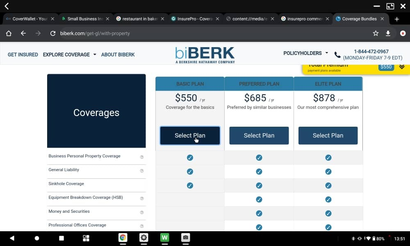Screen dimensions: 410x246
Task: Open the browser home page
Action: pyautogui.click(x=9, y=34)
